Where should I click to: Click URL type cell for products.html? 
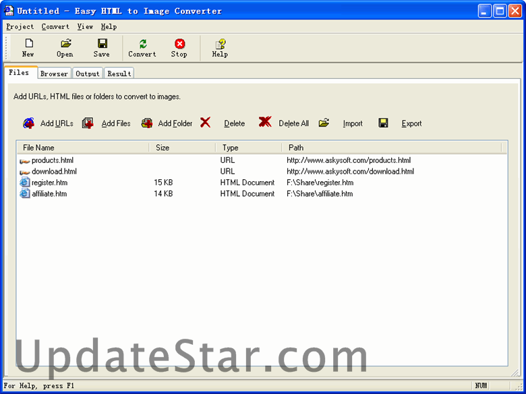point(227,160)
